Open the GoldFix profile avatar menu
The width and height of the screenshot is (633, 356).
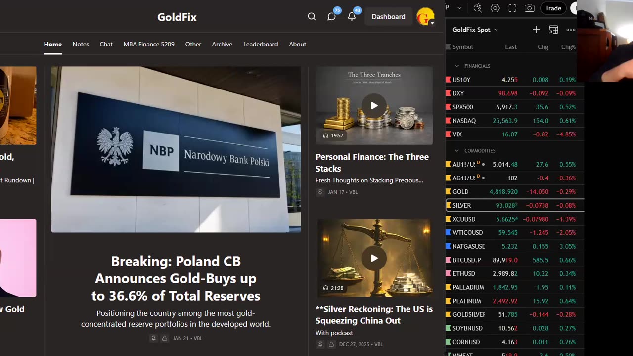[x=425, y=17]
